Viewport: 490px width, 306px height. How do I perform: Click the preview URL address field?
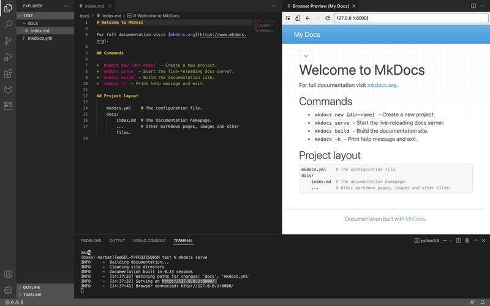(x=410, y=18)
